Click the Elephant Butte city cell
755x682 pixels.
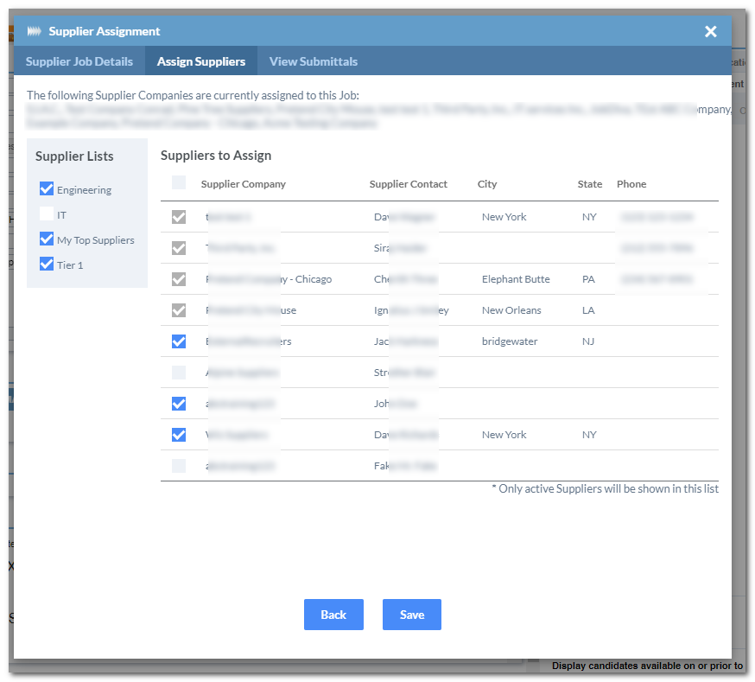click(x=516, y=279)
